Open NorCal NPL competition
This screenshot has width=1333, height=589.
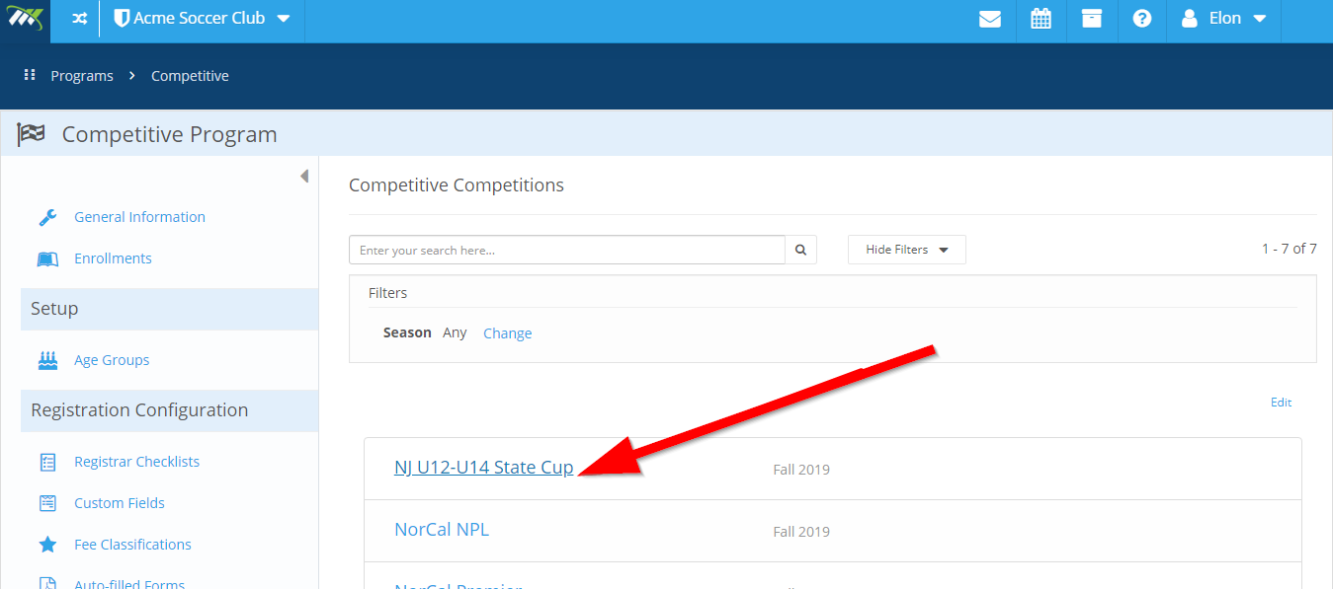(442, 530)
